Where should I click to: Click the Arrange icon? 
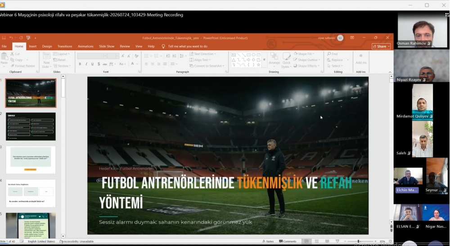pyautogui.click(x=274, y=57)
